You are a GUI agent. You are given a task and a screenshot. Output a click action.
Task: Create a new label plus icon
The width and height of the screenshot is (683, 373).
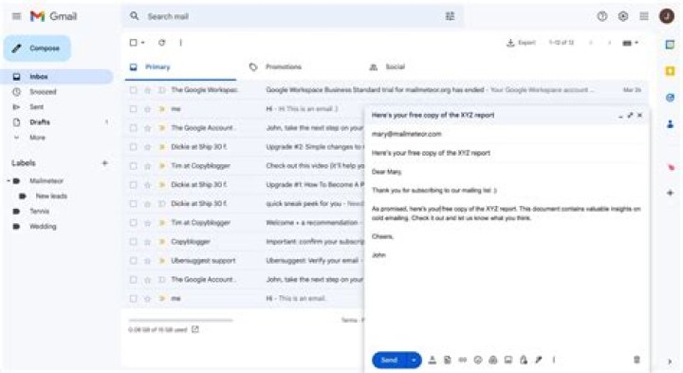pyautogui.click(x=105, y=163)
